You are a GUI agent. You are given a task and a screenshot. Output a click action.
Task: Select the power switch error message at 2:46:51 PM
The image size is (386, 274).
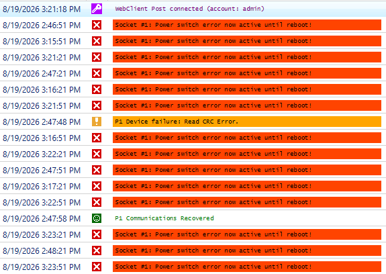click(x=247, y=25)
